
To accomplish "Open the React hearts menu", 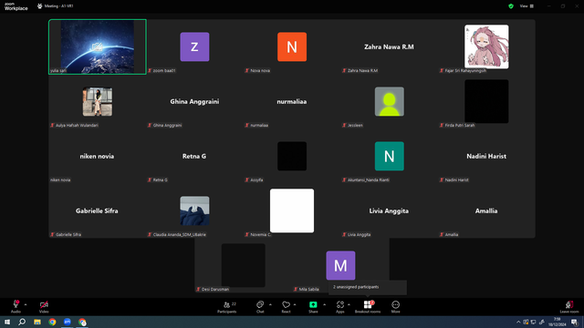I will 286,307.
